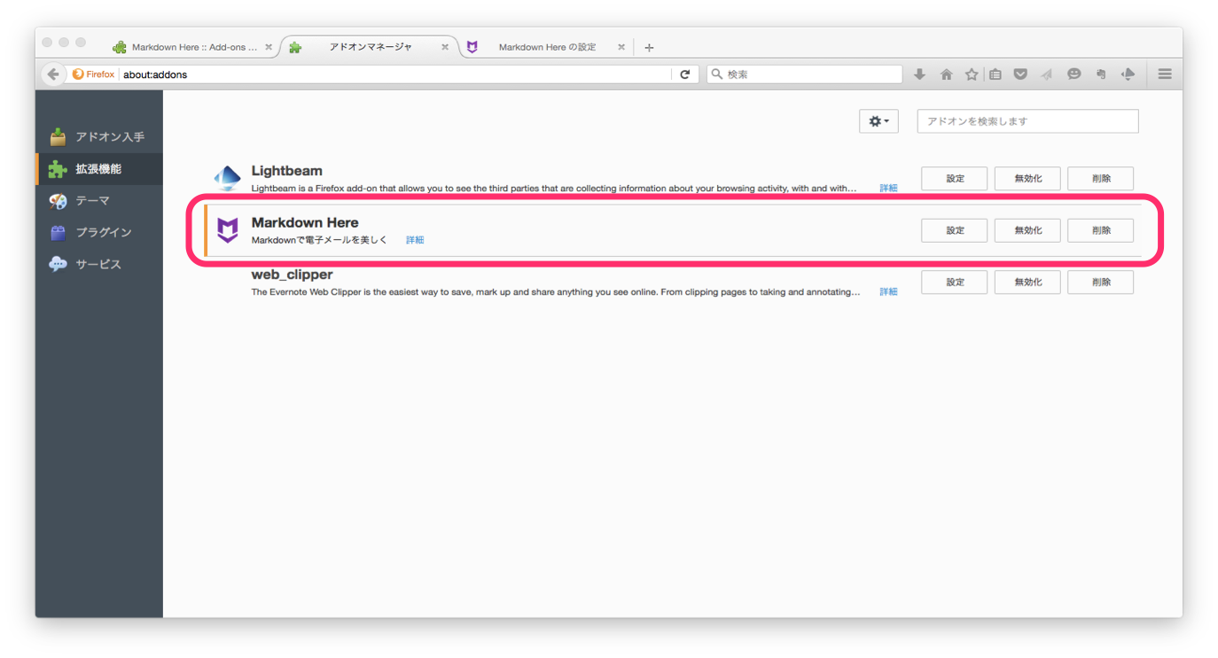Open 設定 for web_clipper
1218x658 pixels.
(955, 283)
